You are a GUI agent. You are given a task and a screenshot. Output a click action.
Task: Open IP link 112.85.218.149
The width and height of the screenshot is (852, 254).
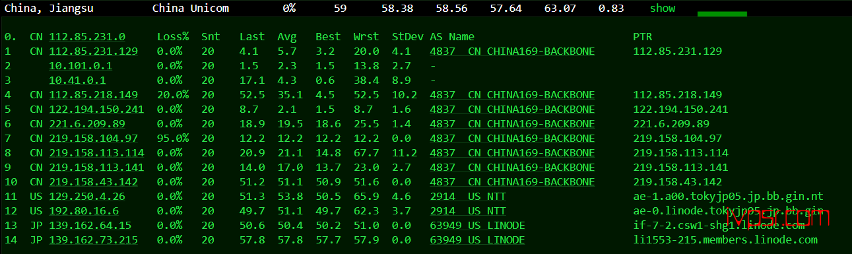(93, 95)
